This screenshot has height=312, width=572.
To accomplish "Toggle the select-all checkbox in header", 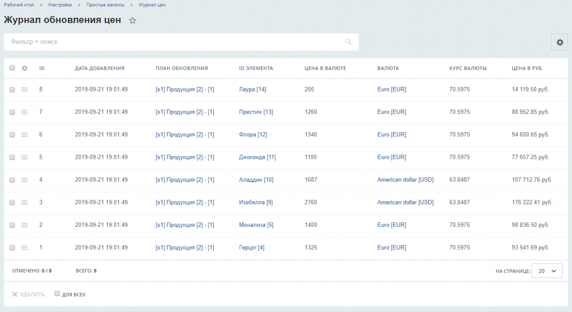I will (12, 68).
